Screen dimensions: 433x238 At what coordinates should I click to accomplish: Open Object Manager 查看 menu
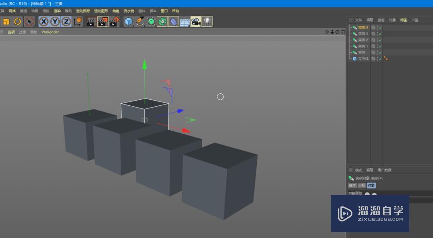[x=381, y=20]
